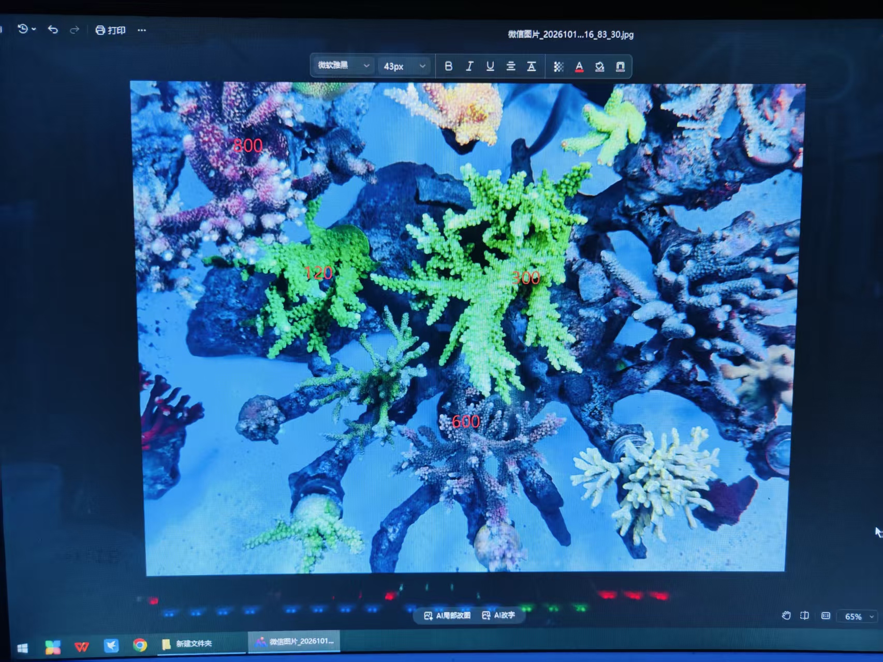The height and width of the screenshot is (662, 883).
Task: Expand the history dropdown arrow
Action: pyautogui.click(x=34, y=30)
